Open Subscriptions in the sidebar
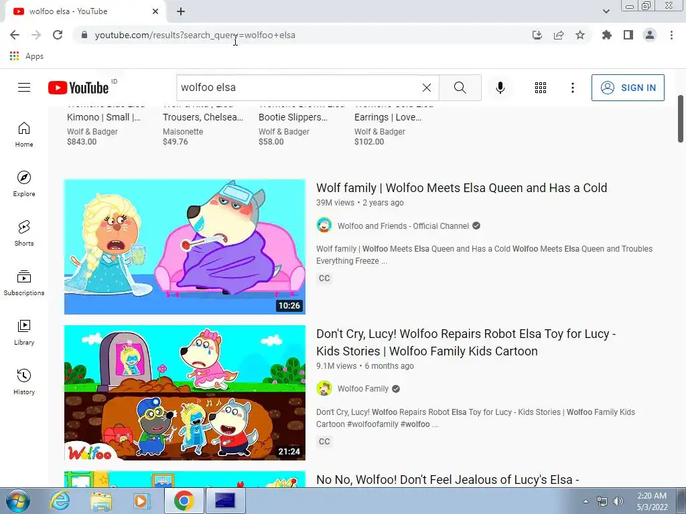 24,283
